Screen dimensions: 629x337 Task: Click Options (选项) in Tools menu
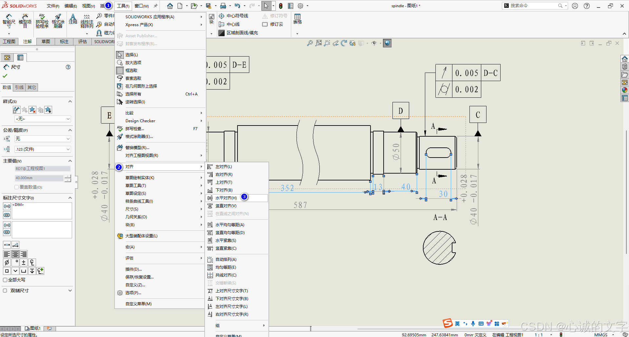(160, 293)
